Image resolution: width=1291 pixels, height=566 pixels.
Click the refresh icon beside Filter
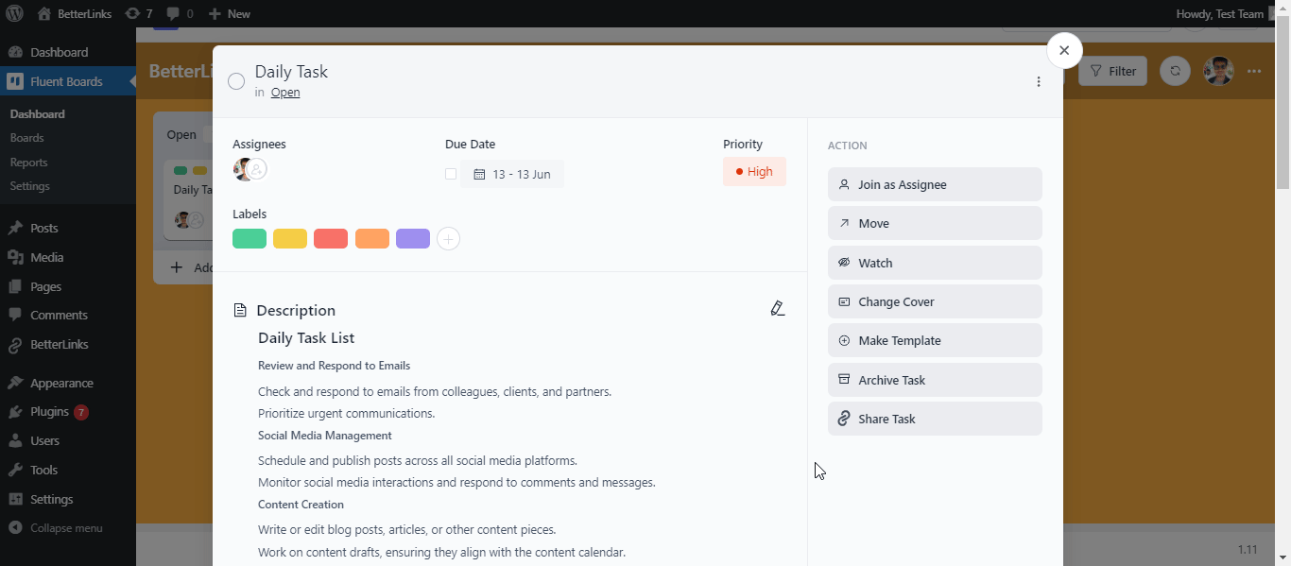(1175, 71)
